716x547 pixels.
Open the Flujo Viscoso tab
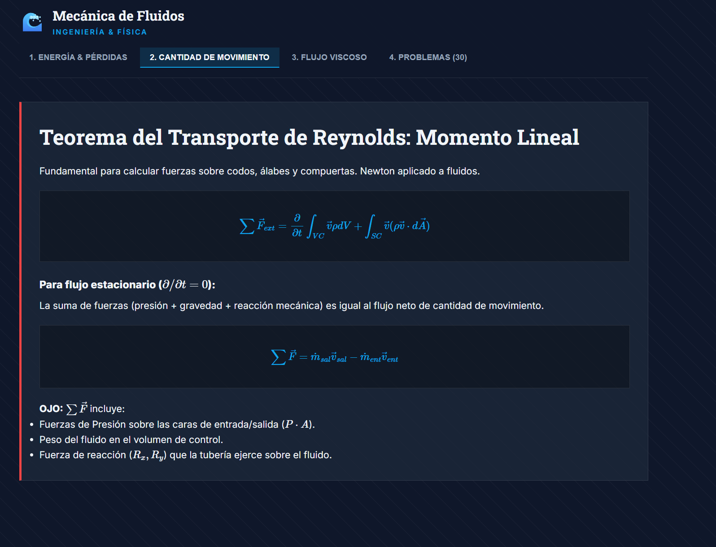click(x=329, y=57)
